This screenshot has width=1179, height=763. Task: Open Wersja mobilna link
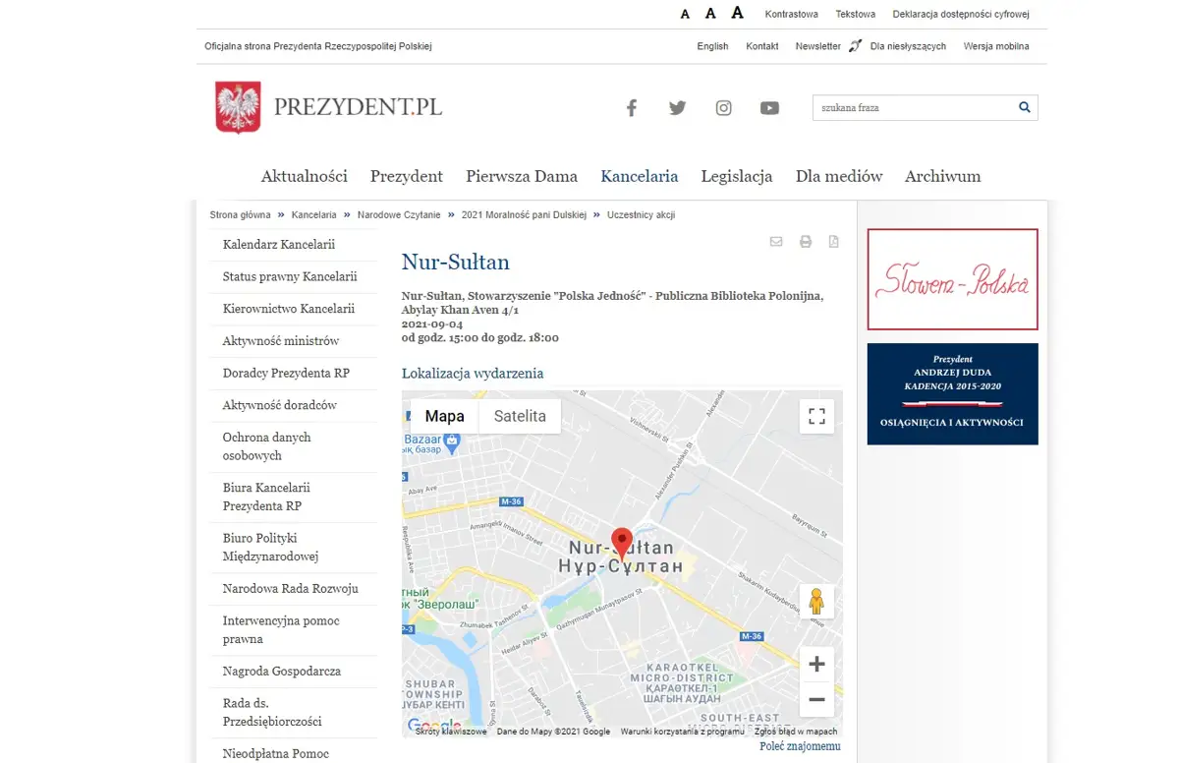point(996,46)
